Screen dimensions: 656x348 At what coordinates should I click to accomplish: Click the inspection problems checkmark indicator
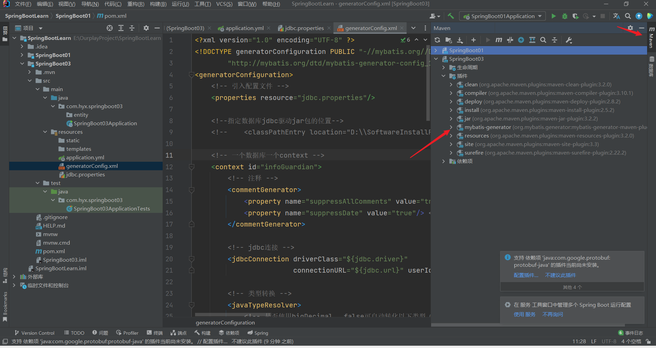coord(406,40)
